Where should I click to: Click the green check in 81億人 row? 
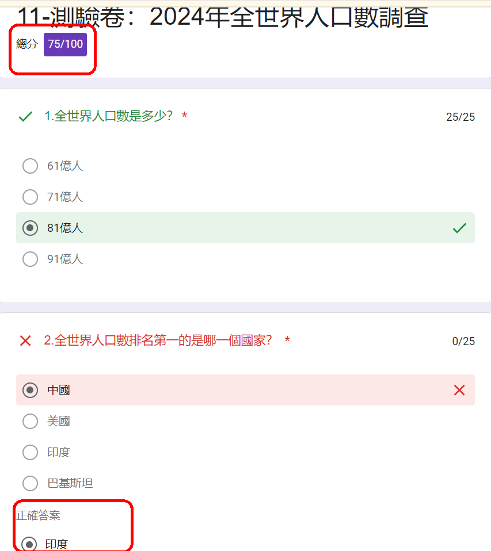pyautogui.click(x=459, y=228)
